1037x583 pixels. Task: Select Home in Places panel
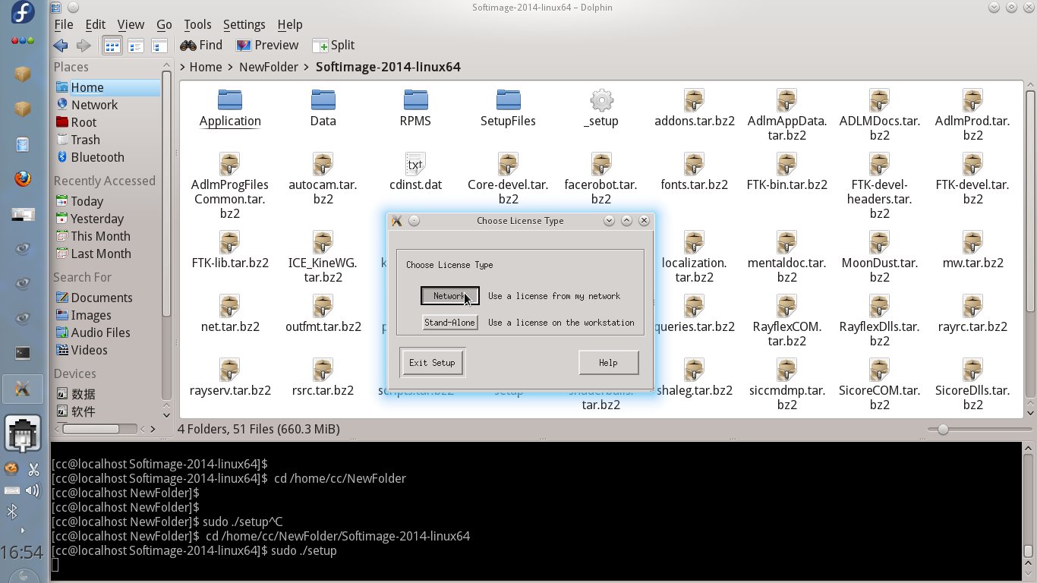click(x=107, y=87)
